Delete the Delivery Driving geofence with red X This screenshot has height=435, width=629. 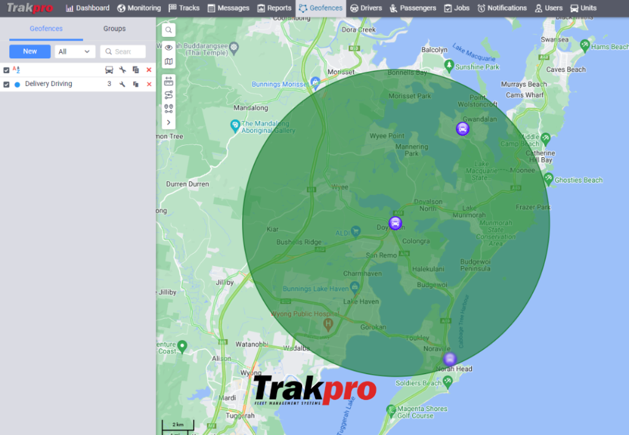(x=148, y=84)
